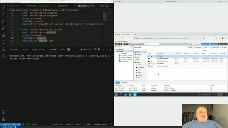Kill the terminal with trash icon
228x128 pixels.
[x=99, y=49]
